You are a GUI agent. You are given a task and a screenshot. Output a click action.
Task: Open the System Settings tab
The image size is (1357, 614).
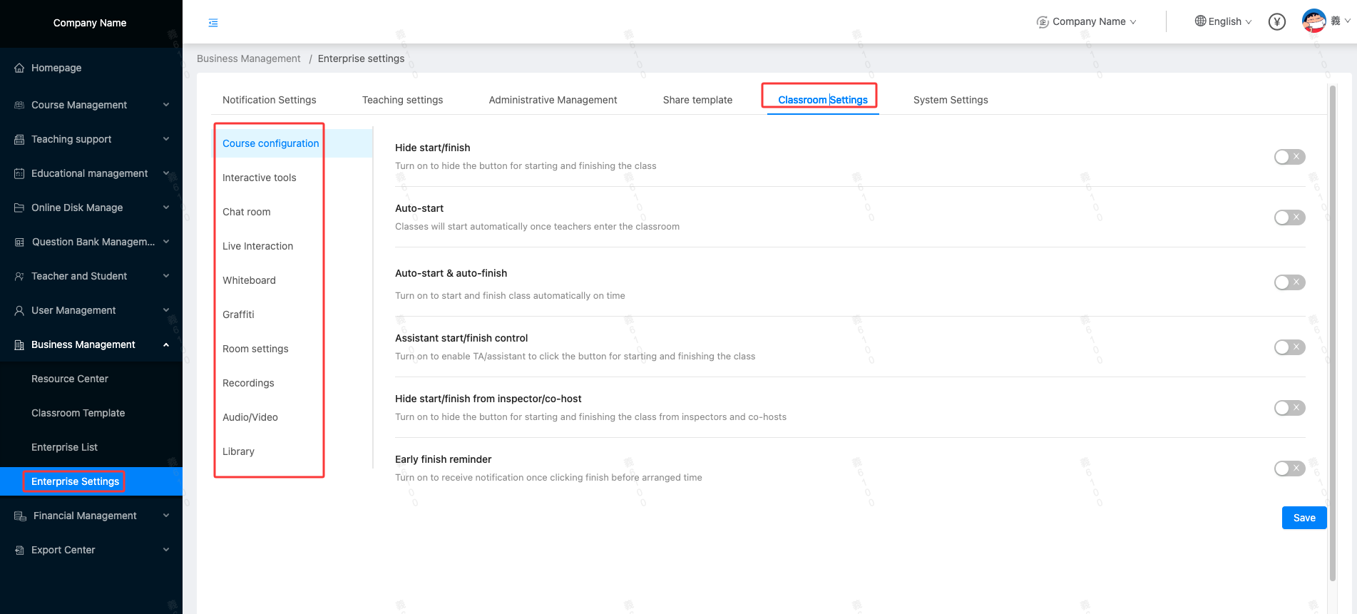point(950,100)
